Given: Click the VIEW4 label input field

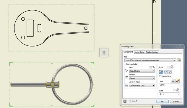Looking at the screenshot, I should pos(169,85).
